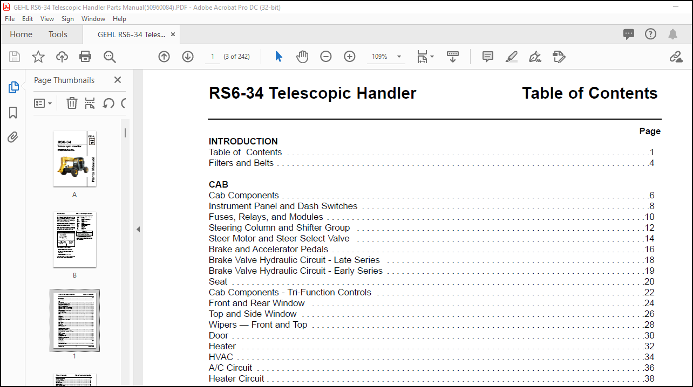Open the insert pages icon in the thumbnails panel

[90, 103]
